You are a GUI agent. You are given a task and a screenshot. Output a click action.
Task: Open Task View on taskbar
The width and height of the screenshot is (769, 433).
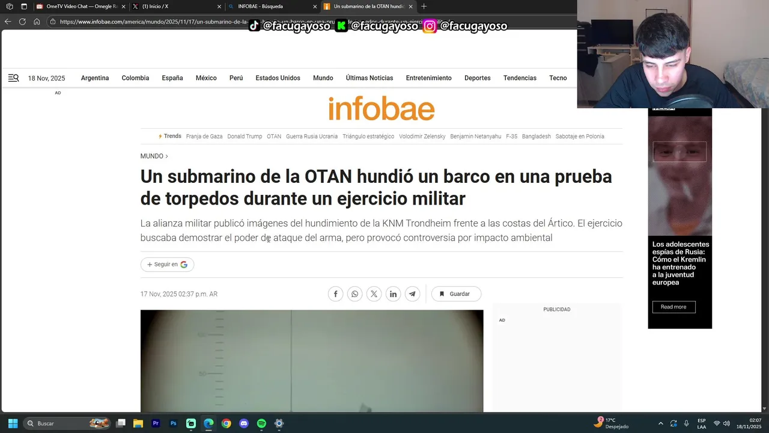click(x=121, y=423)
